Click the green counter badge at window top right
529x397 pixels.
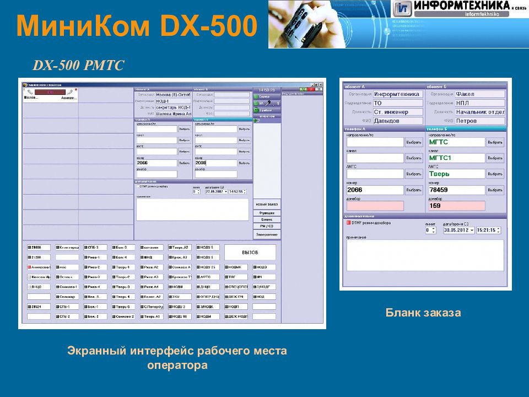pyautogui.click(x=303, y=89)
